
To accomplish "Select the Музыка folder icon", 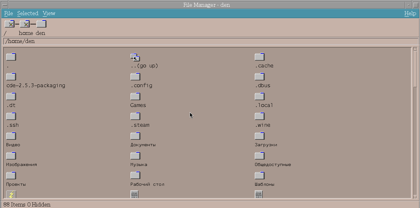I will tap(135, 156).
